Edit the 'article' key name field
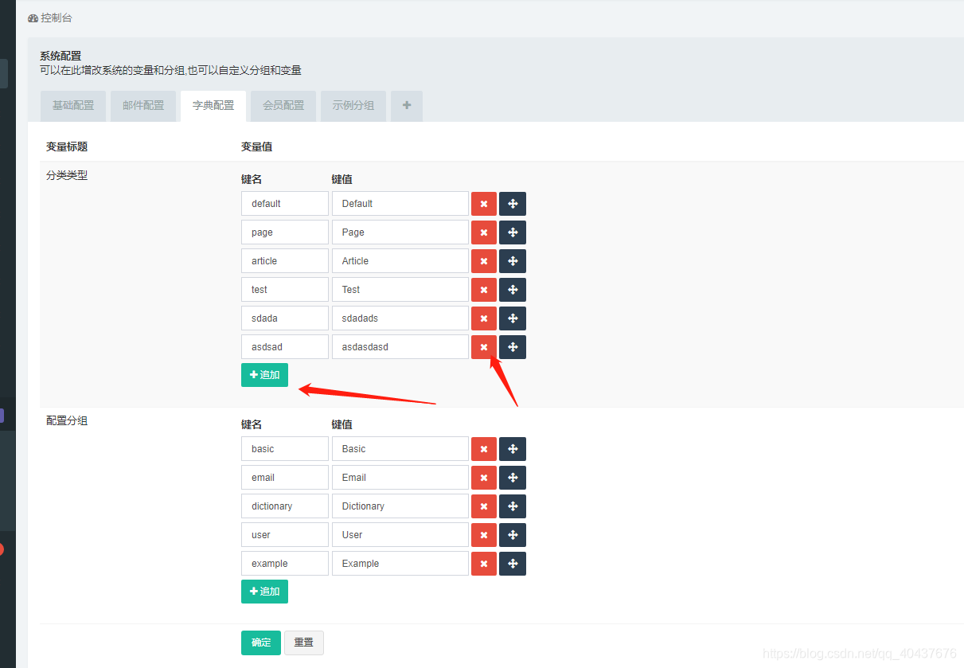 285,261
